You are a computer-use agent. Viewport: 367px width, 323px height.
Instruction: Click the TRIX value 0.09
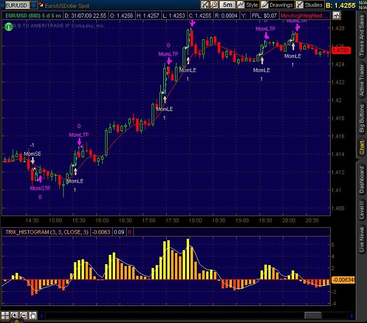pyautogui.click(x=119, y=232)
